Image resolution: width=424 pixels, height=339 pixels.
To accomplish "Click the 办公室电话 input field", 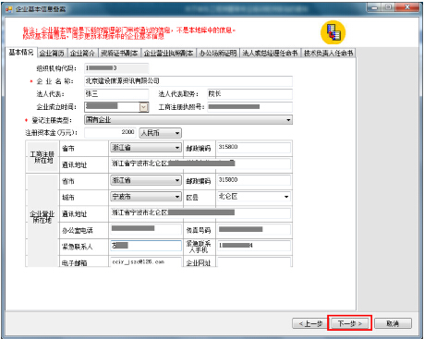I will click(146, 229).
